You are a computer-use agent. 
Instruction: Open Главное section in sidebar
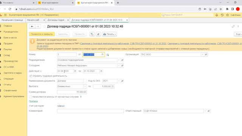click(8, 26)
